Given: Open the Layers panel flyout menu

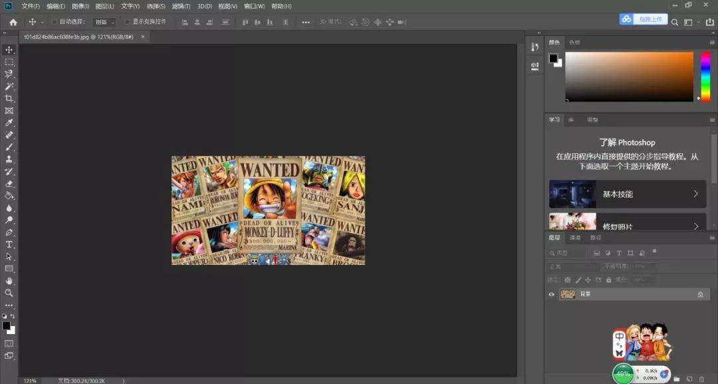Looking at the screenshot, I should pos(712,238).
